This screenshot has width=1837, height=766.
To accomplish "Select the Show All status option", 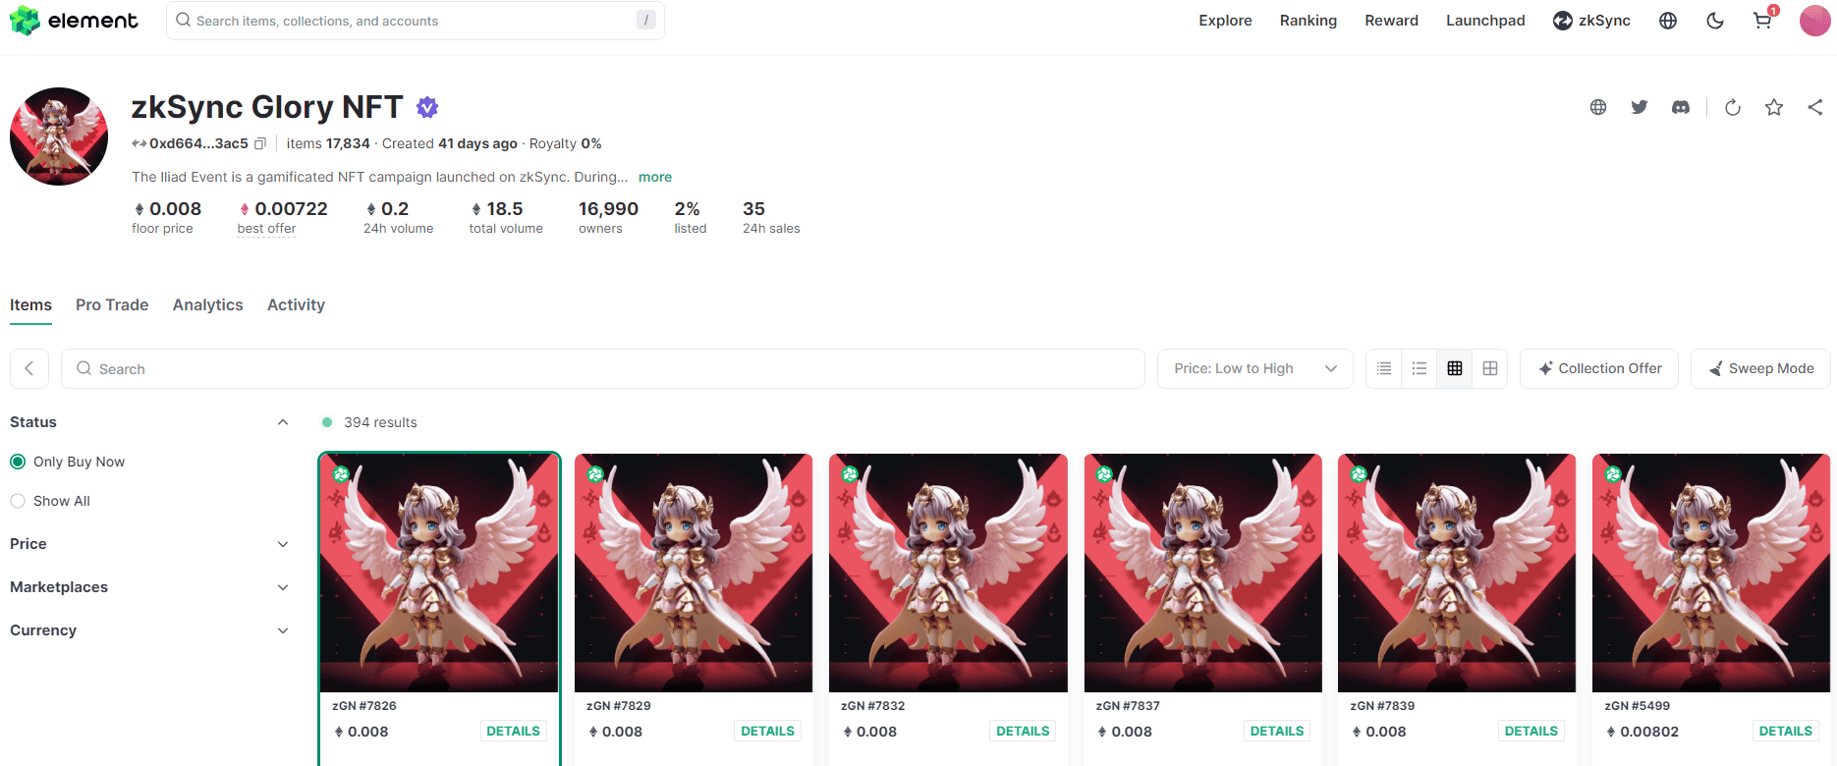I will 18,501.
